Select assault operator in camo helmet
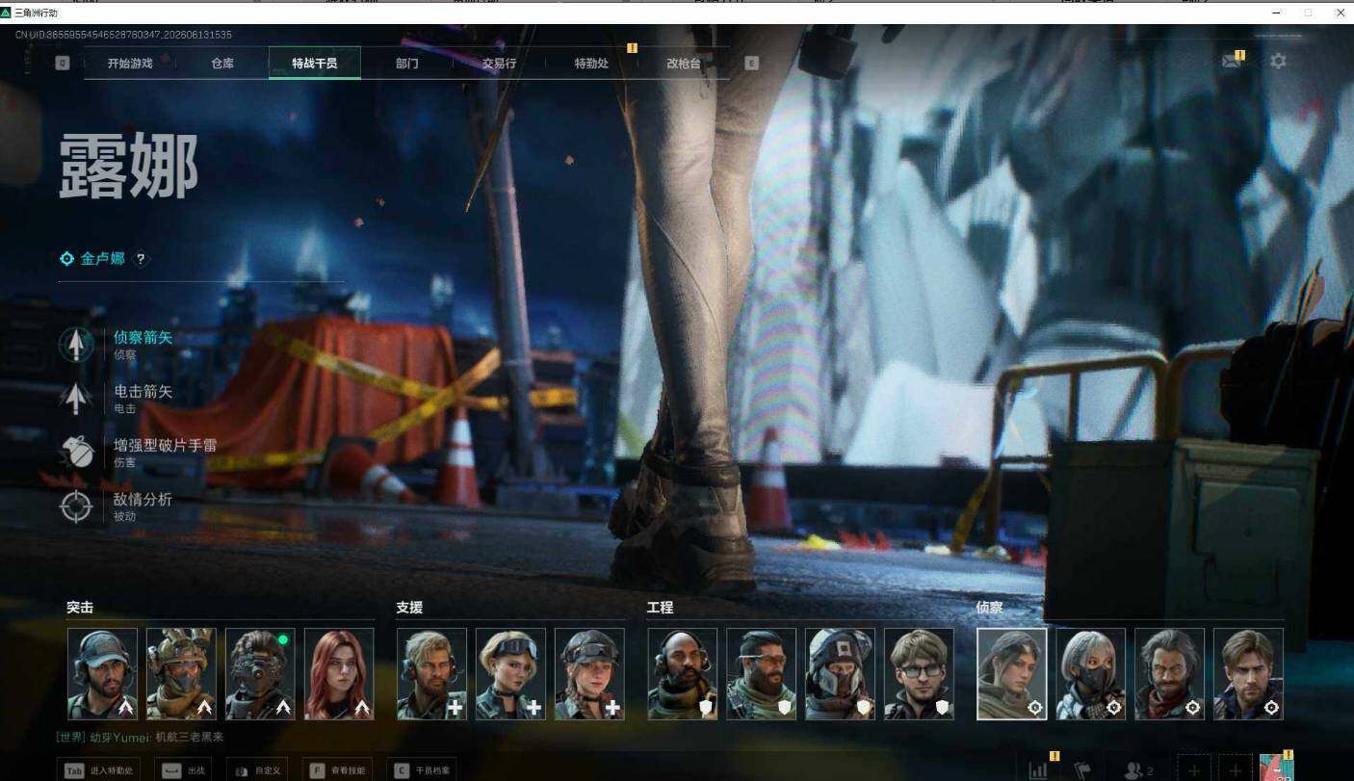The image size is (1354, 781). tap(182, 674)
